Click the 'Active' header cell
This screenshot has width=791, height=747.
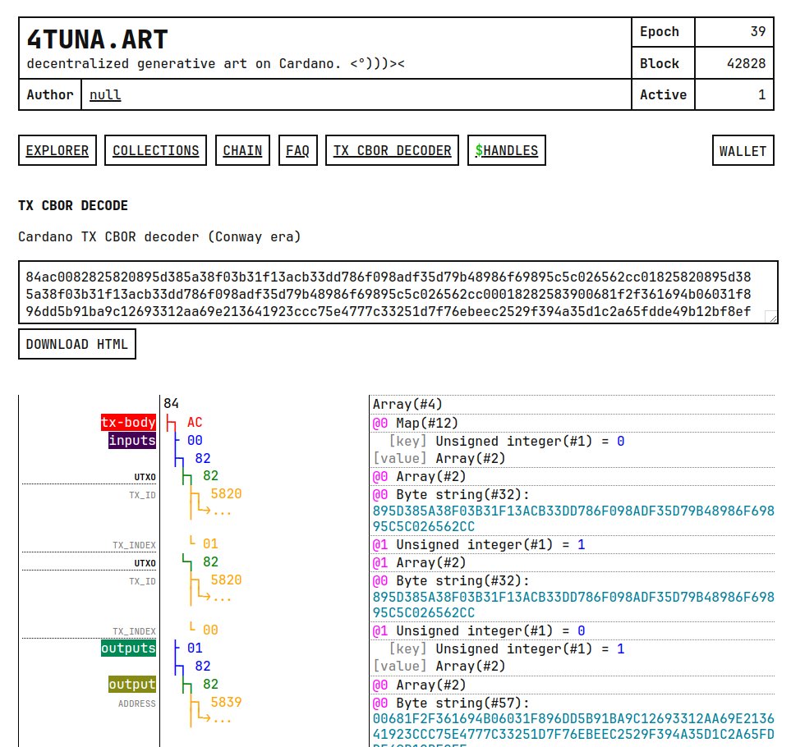pos(663,94)
